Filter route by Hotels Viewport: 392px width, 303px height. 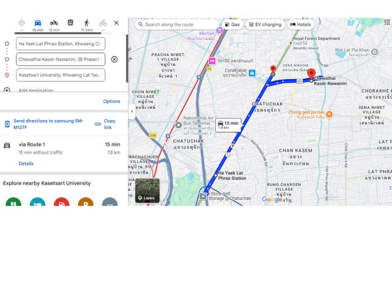[x=300, y=25]
